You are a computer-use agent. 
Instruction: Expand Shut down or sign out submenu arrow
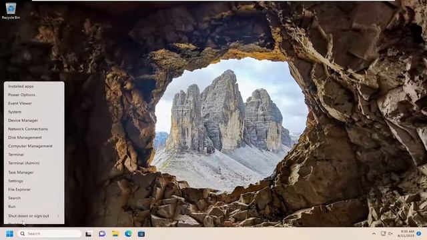58,216
